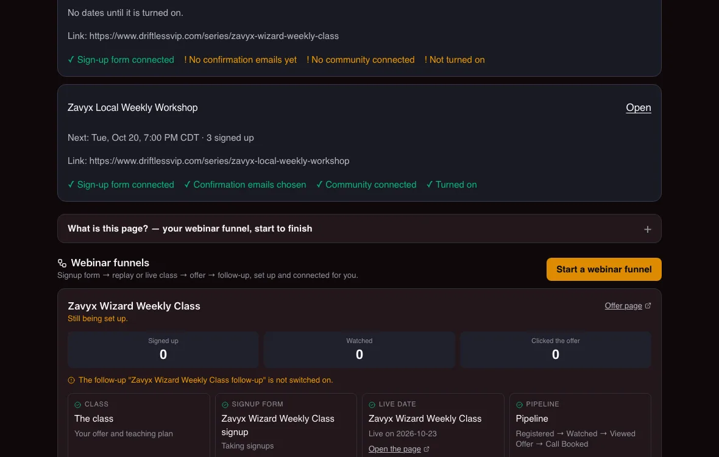
Task: Click the 'Not turned on' status
Action: pyautogui.click(x=455, y=60)
